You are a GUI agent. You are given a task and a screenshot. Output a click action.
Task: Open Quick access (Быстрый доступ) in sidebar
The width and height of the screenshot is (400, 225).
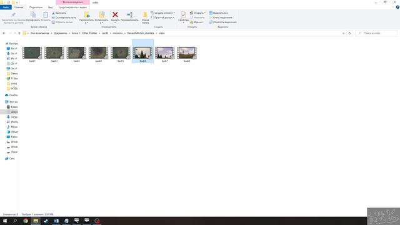pos(11,44)
